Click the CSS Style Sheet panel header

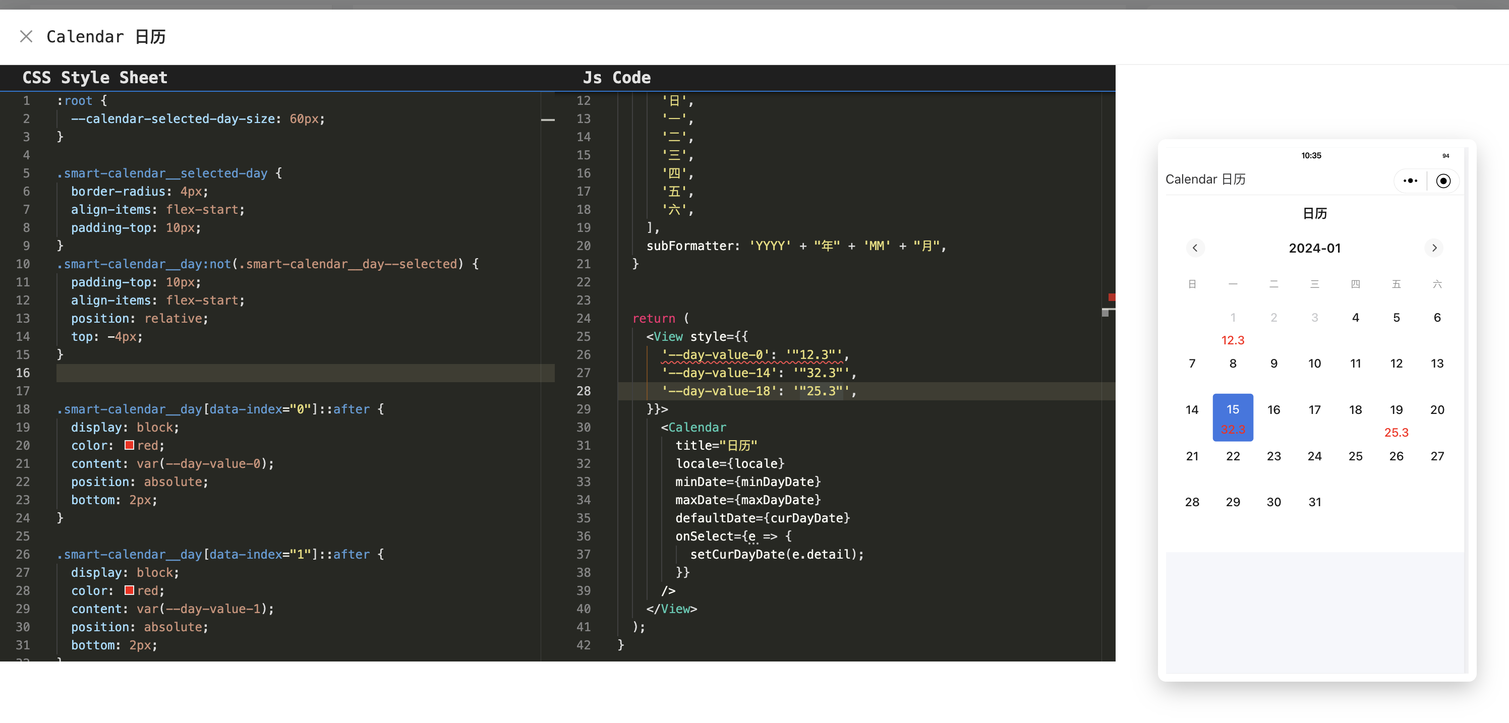(95, 77)
